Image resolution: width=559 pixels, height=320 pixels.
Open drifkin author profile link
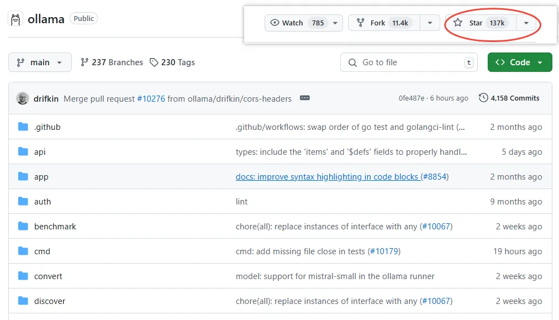(x=46, y=99)
